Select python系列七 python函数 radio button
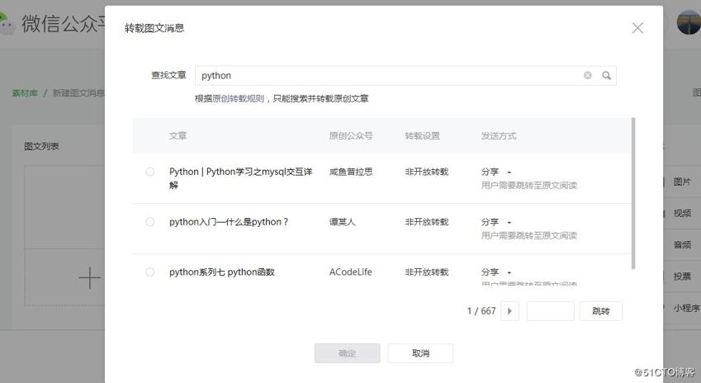This screenshot has width=701, height=383. click(149, 272)
